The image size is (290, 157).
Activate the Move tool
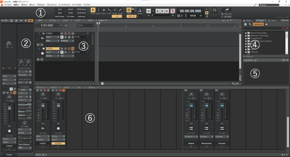coord(104,10)
